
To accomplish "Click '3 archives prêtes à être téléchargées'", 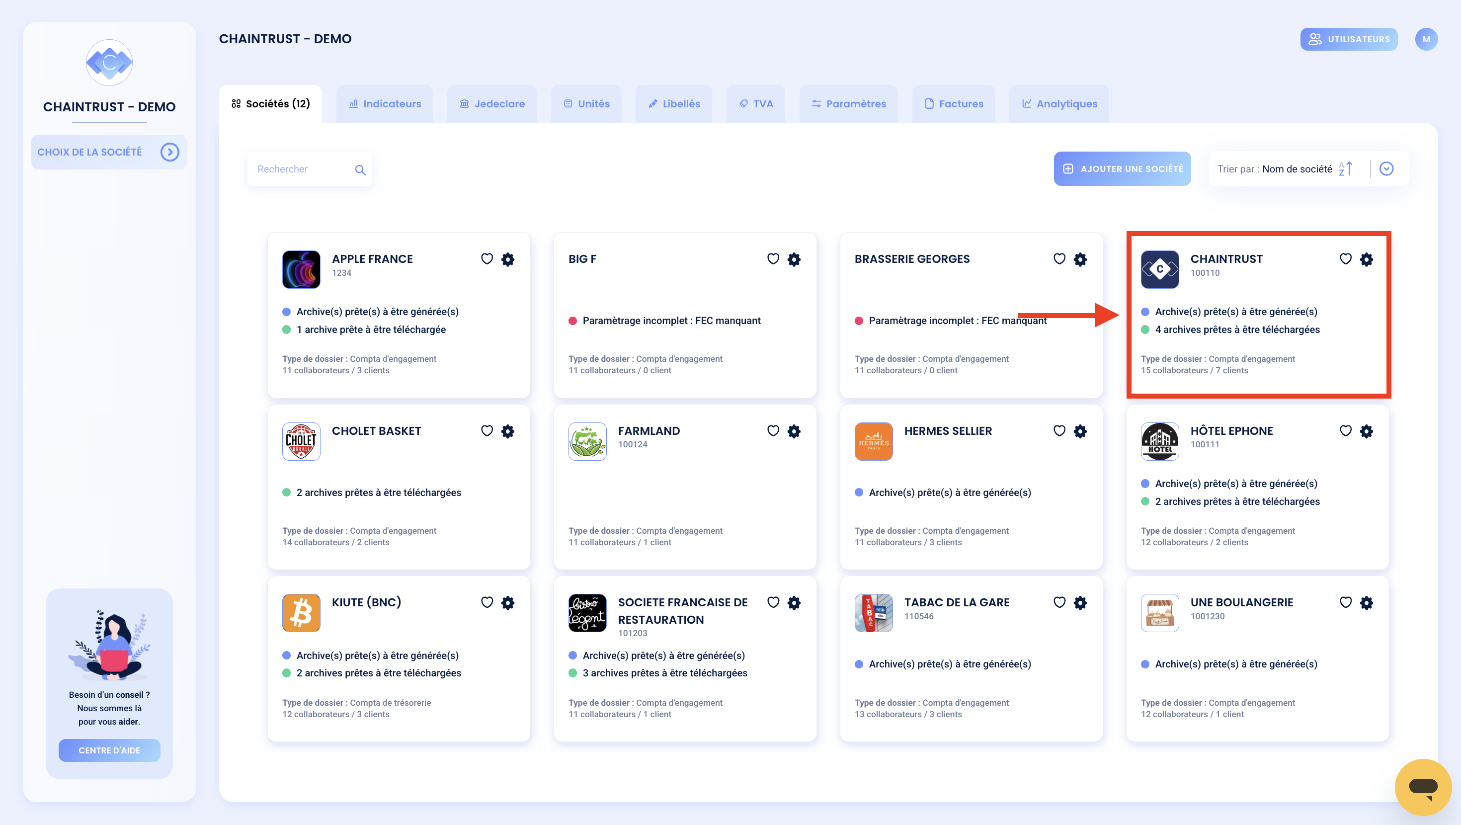I will click(665, 673).
